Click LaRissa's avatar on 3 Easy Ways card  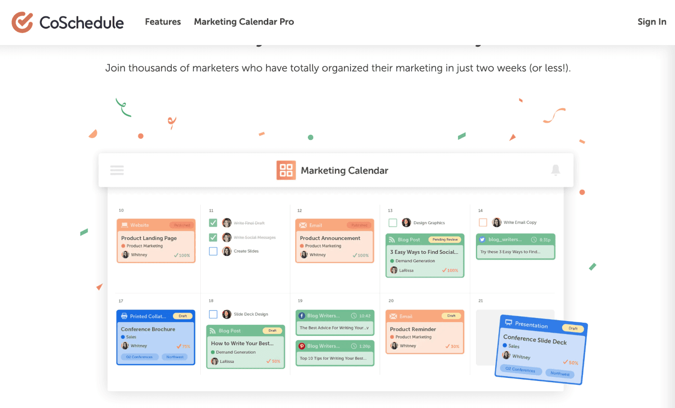pyautogui.click(x=394, y=270)
